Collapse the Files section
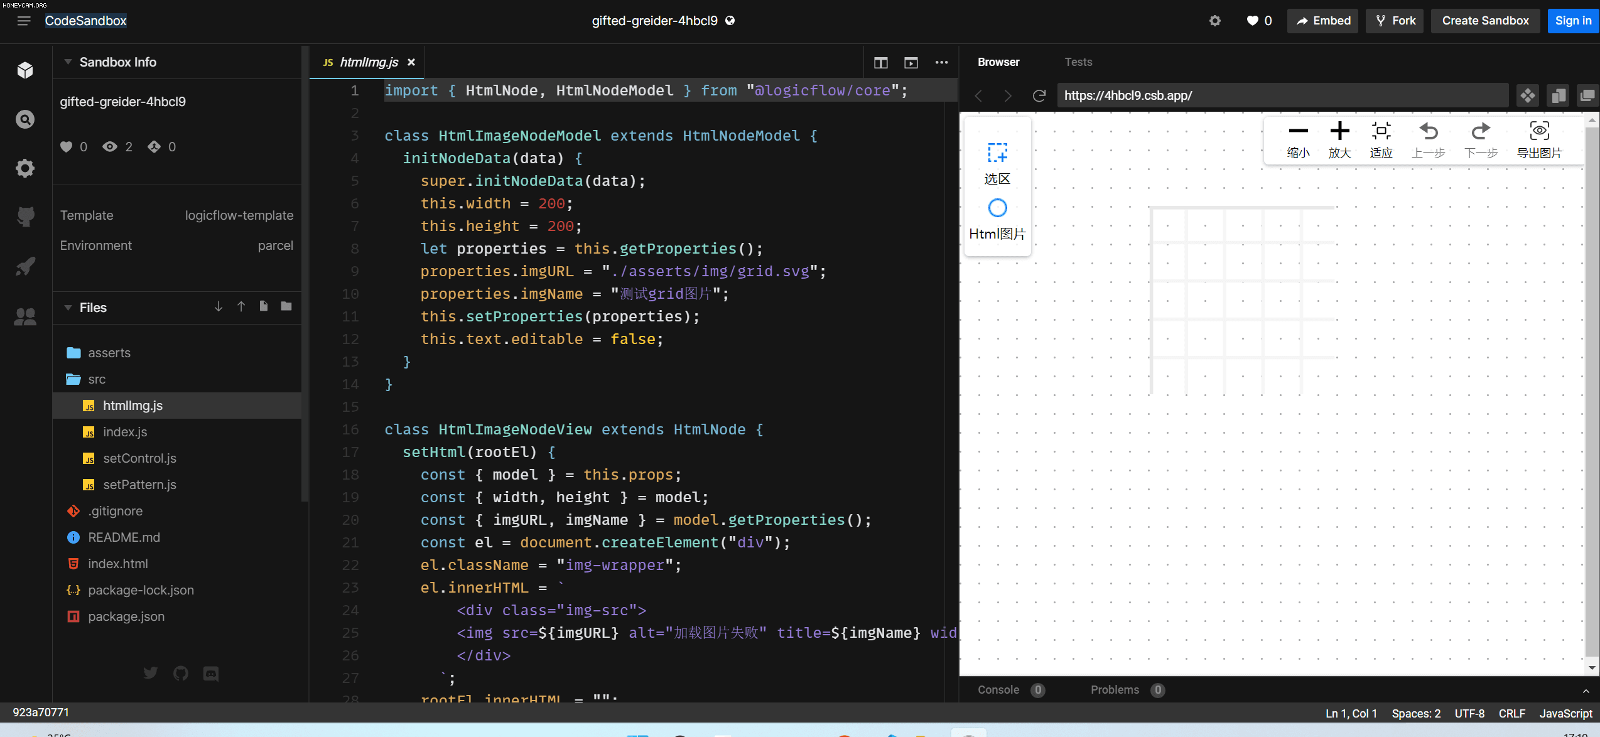The image size is (1600, 737). point(68,307)
